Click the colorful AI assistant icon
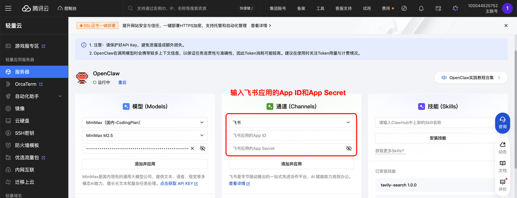517x198 pixels. tap(456, 8)
